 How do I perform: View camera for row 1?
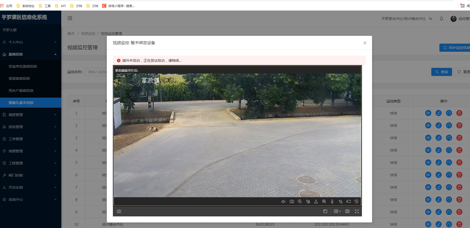(x=428, y=113)
